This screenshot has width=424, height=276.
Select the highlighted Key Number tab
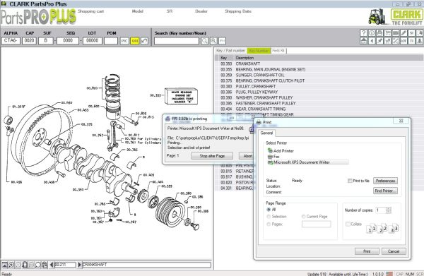tap(259, 51)
